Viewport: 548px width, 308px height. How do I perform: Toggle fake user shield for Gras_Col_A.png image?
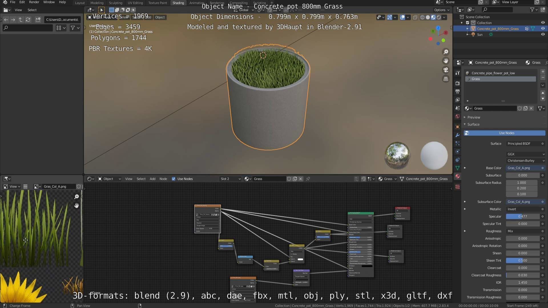point(78,187)
